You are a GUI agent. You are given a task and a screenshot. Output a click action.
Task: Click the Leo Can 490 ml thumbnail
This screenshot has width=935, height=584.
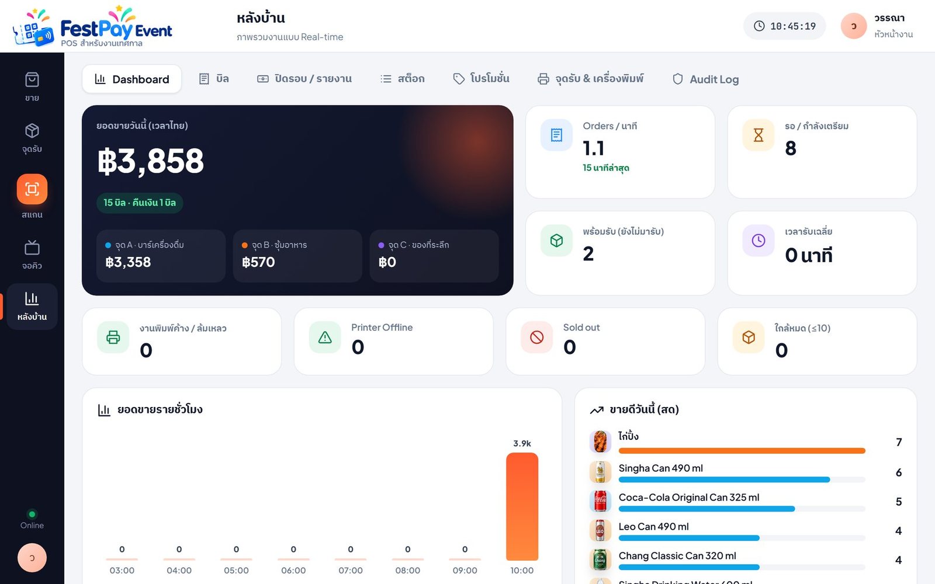point(600,530)
